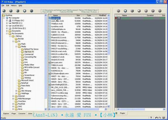Select the Playlist tab
This screenshot has height=120, width=168.
[122, 113]
